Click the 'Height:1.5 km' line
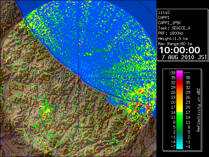The width and height of the screenshot is (209, 157). point(173,39)
